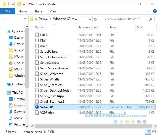The width and height of the screenshot is (158, 135).
Task: Open the Customize Quick Access Toolbar dropdown
Action: 24,4
